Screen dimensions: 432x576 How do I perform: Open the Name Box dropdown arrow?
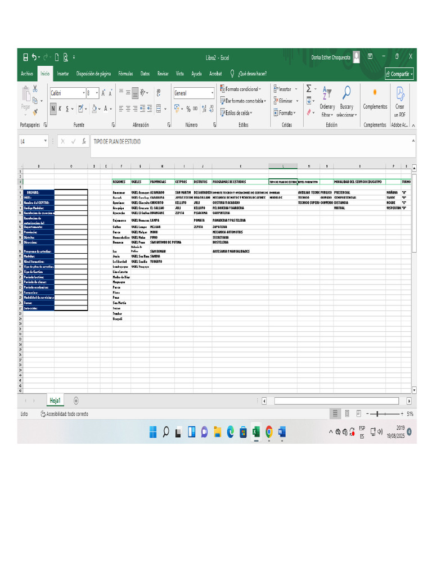point(45,141)
